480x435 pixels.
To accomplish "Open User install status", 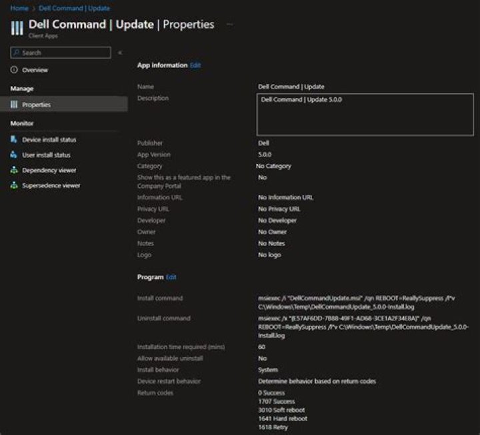I will [46, 155].
